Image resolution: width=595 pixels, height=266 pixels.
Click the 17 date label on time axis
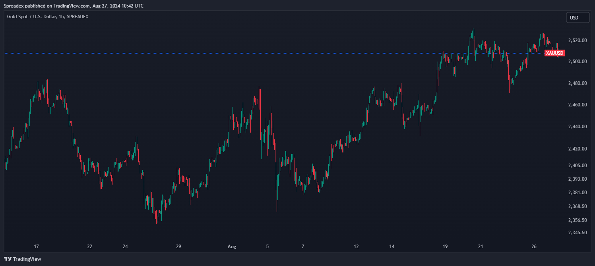coord(37,247)
